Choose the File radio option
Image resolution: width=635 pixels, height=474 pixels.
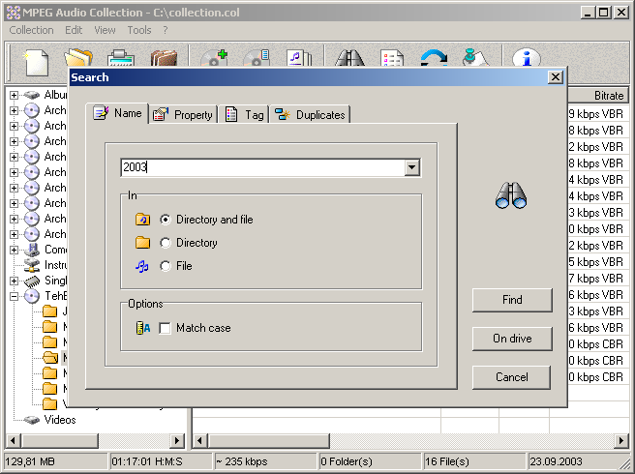point(166,266)
